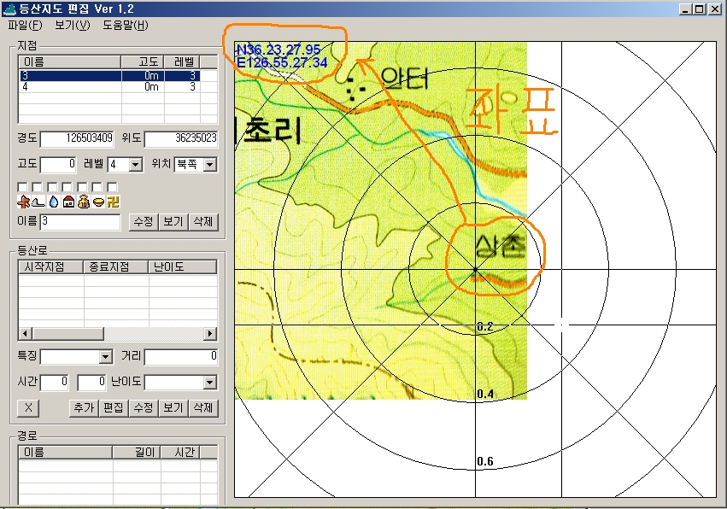Open the 파일(F) menu
Image resolution: width=727 pixels, height=509 pixels.
(25, 25)
